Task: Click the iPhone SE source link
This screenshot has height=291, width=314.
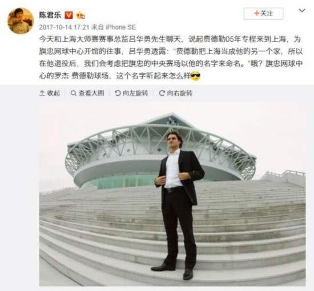Action: [x=121, y=27]
